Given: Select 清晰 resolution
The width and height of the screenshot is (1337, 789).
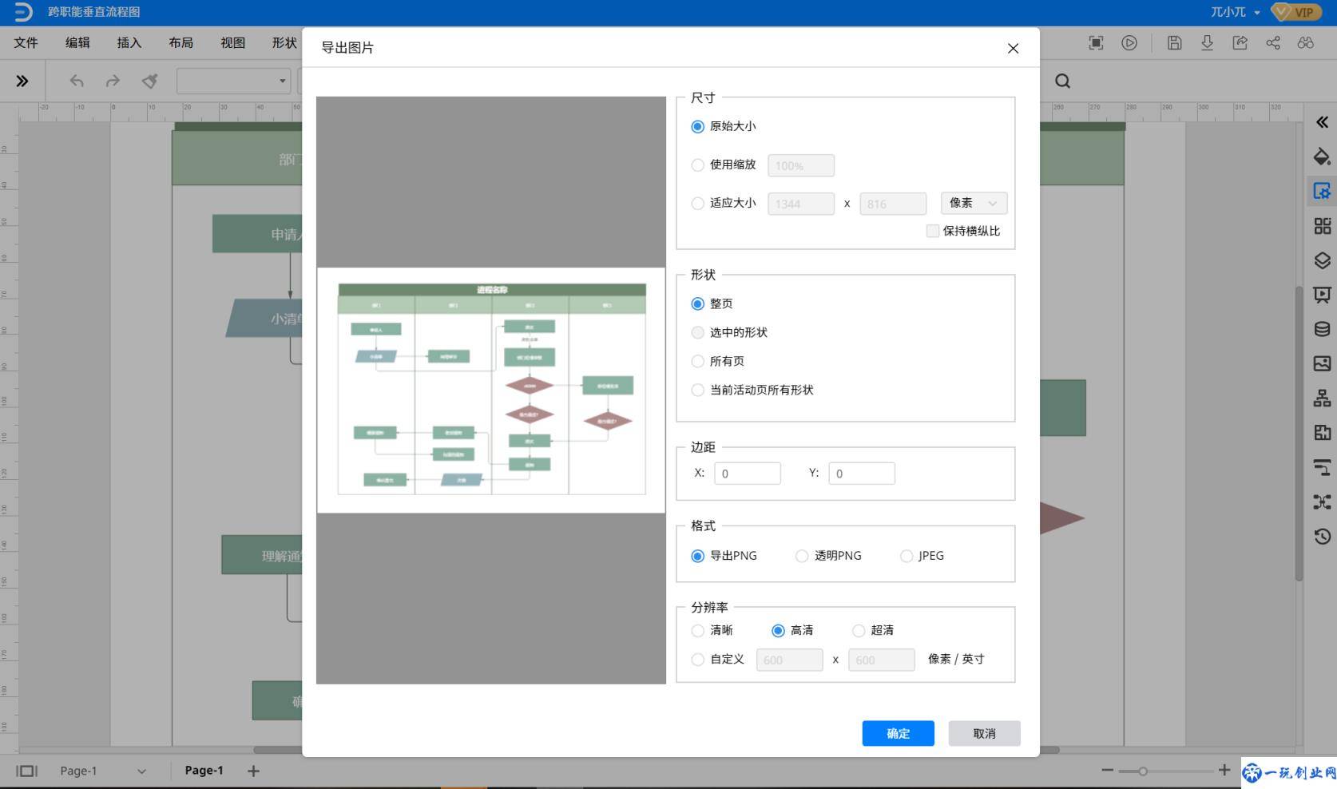Looking at the screenshot, I should tap(712, 630).
